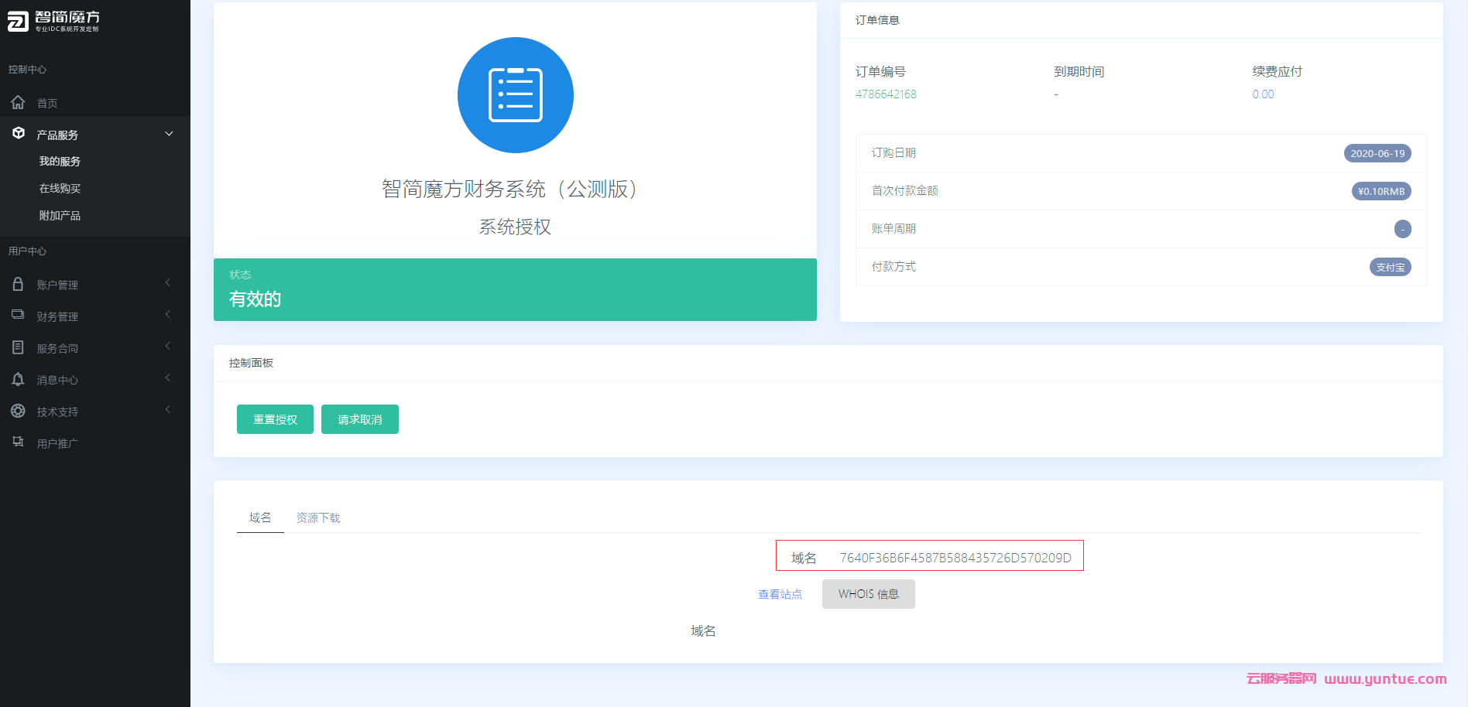Click the 服务合同 document icon
The image size is (1468, 707).
pos(18,347)
